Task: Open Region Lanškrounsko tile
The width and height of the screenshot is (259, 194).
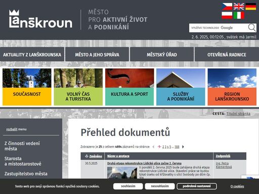Action: point(232,87)
